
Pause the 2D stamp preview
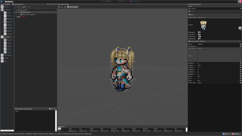(65, 7)
